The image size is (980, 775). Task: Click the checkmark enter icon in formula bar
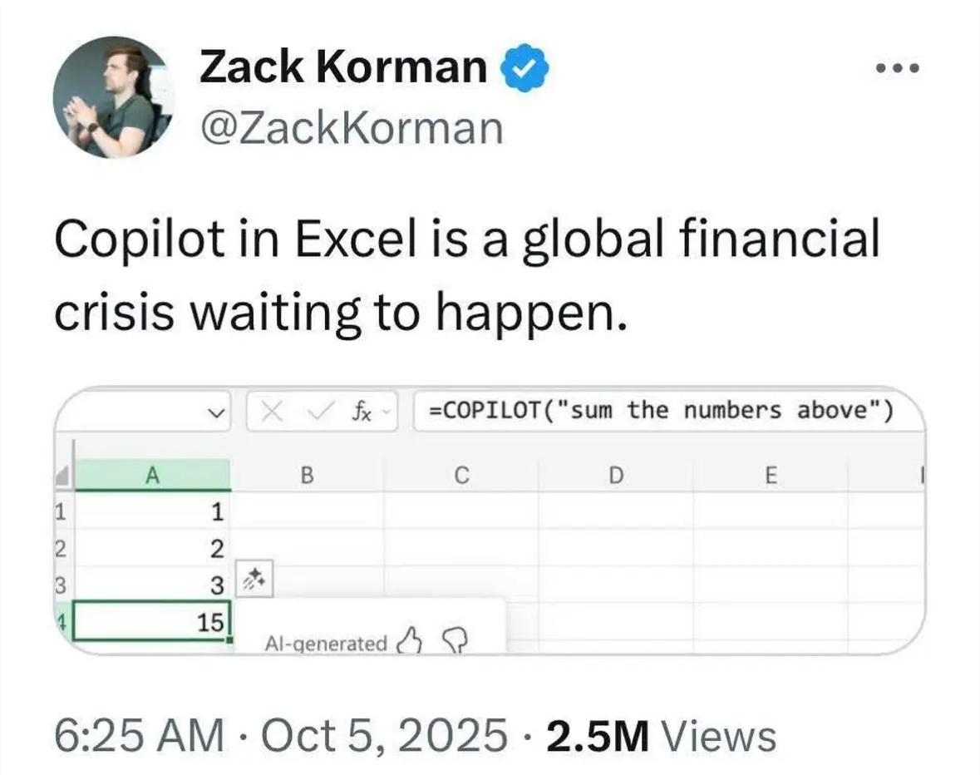tap(320, 411)
